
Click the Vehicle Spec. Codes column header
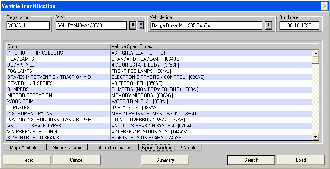215,46
